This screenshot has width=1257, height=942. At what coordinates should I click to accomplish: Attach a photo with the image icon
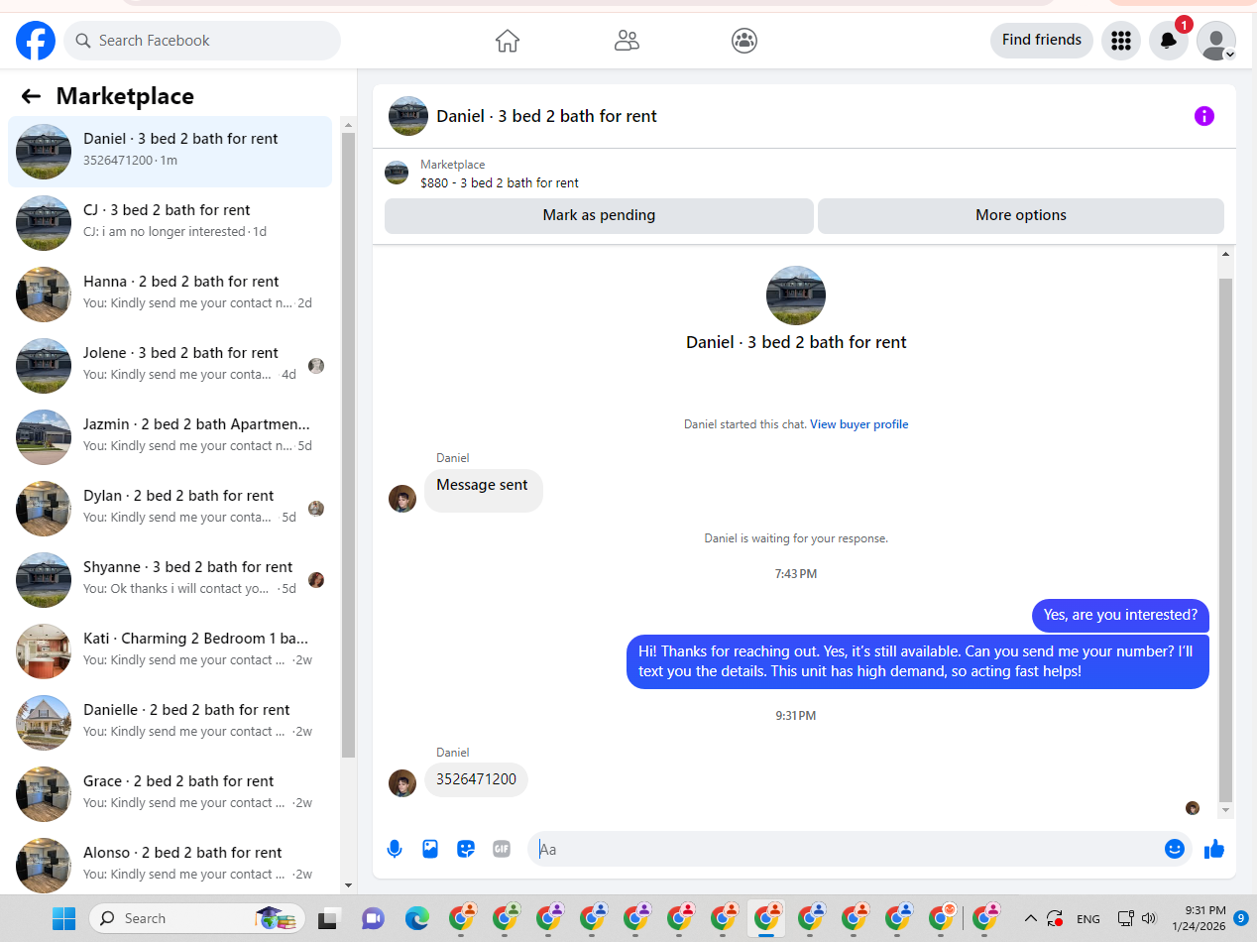click(430, 849)
